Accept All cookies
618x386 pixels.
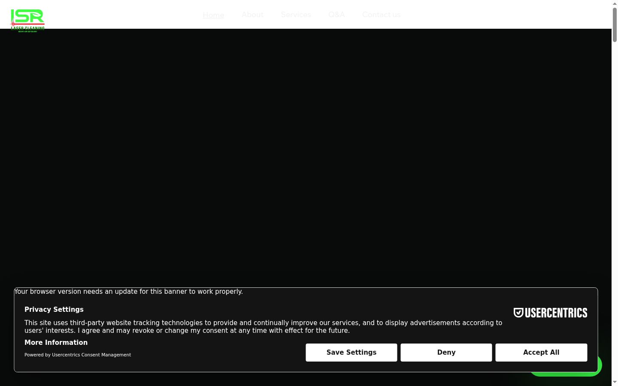coord(541,353)
